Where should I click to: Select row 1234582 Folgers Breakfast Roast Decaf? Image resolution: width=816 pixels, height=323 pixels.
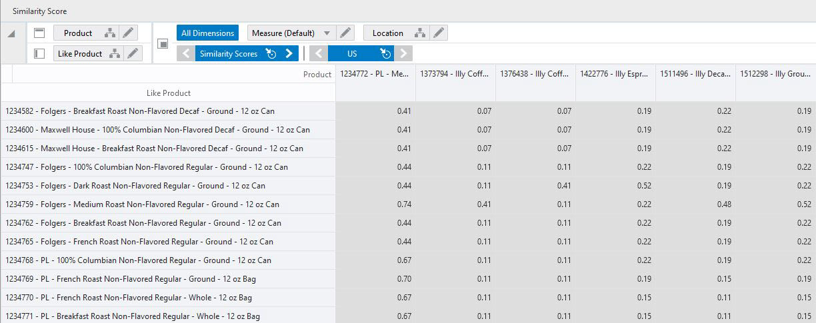click(x=168, y=111)
